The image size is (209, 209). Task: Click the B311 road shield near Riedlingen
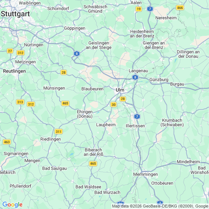58,132
